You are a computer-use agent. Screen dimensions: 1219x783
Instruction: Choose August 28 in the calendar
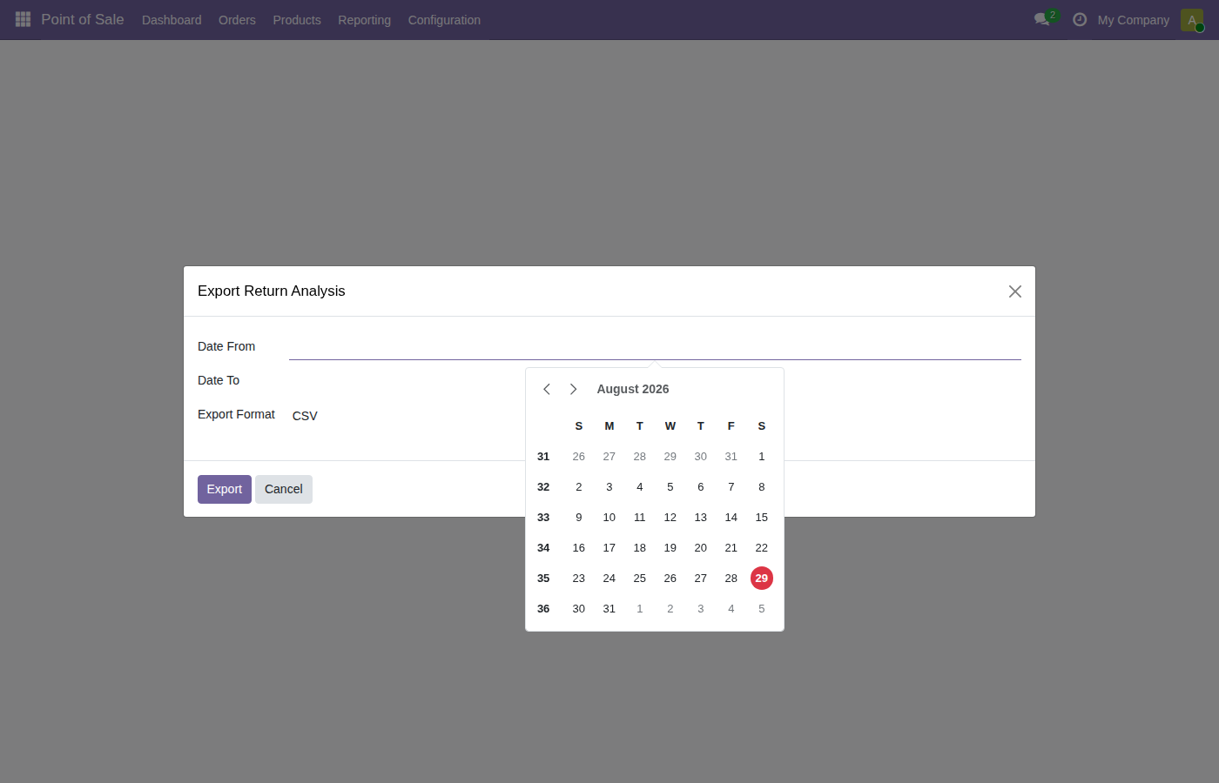[x=731, y=579]
